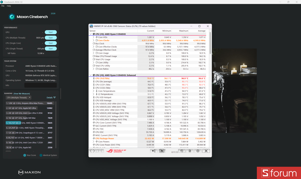The height and width of the screenshot is (179, 301).
Task: Expand the L3 Temperatures row
Action: click(x=94, y=94)
